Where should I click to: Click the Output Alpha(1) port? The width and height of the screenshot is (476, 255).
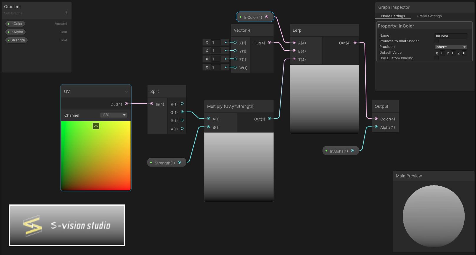(x=376, y=127)
